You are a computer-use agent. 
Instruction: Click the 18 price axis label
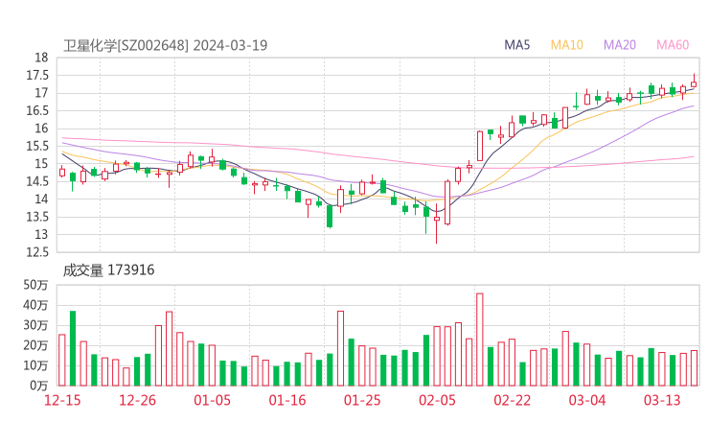[41, 58]
